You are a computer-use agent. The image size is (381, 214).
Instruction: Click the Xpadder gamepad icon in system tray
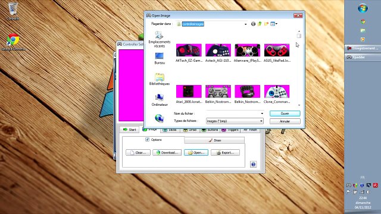coord(349,185)
